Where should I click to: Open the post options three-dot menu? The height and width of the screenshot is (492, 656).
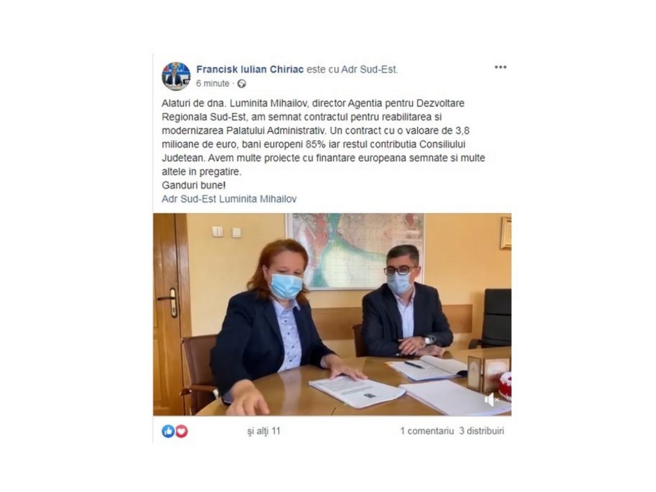click(500, 67)
